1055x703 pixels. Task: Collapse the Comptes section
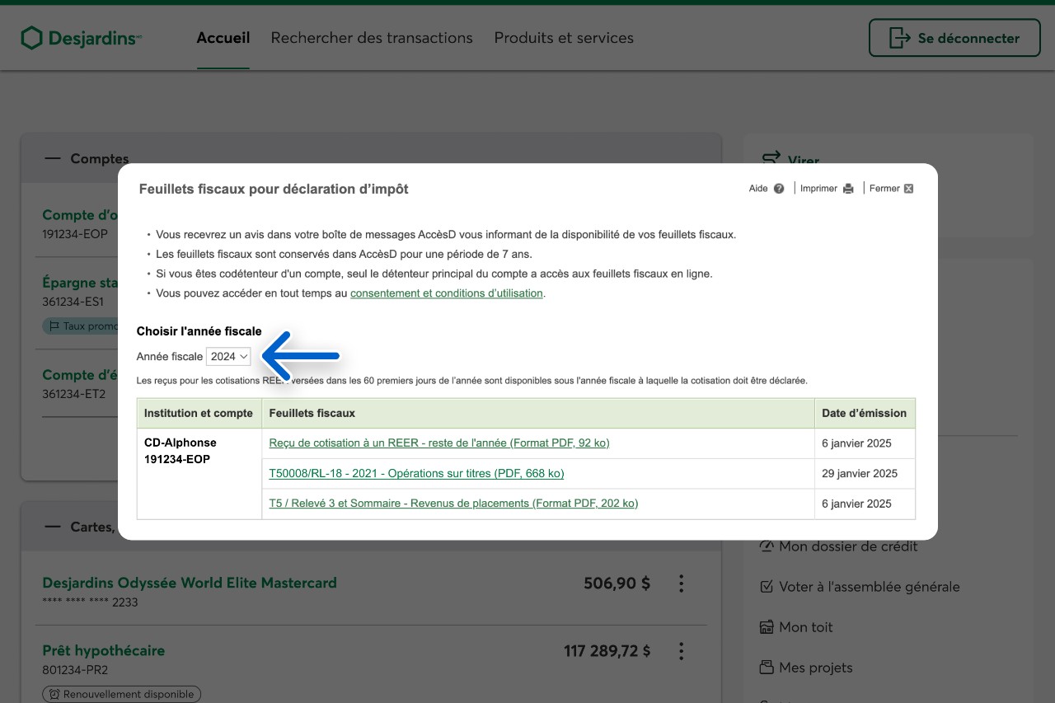click(53, 158)
